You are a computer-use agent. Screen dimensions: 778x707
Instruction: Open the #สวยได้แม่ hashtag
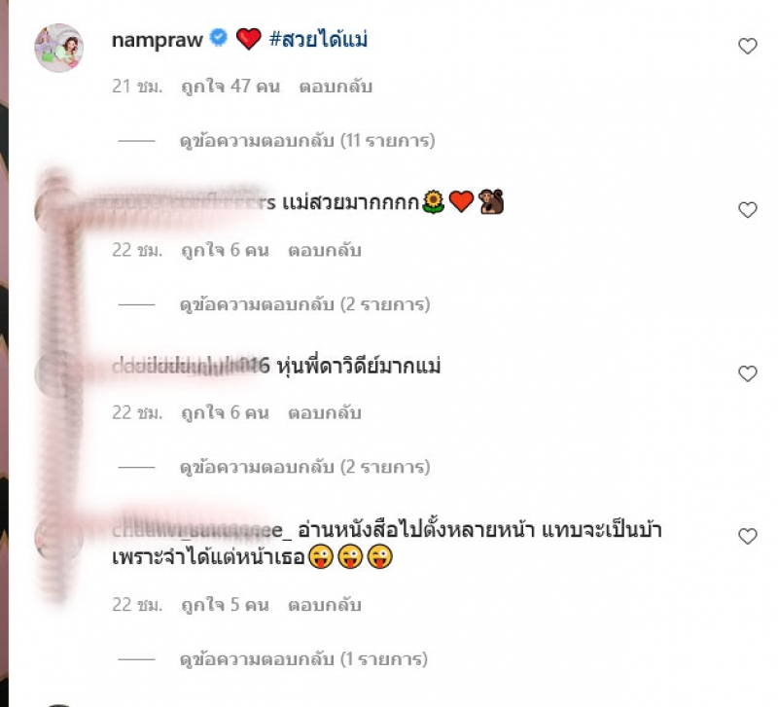pos(318,39)
